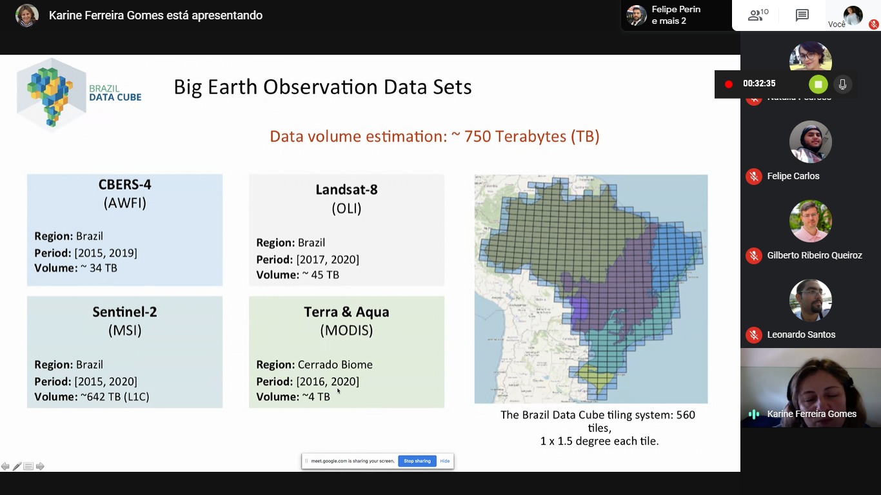Click the Sentinel-2 heading
Image resolution: width=881 pixels, height=495 pixels.
(124, 312)
